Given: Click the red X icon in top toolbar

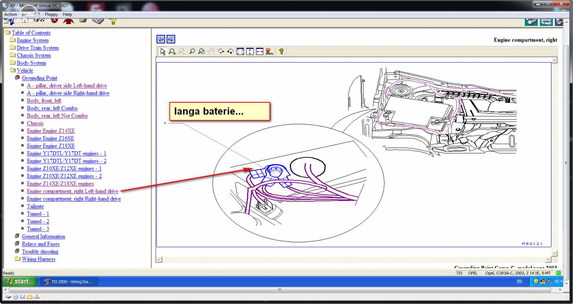Looking at the screenshot, I should pyautogui.click(x=55, y=20).
